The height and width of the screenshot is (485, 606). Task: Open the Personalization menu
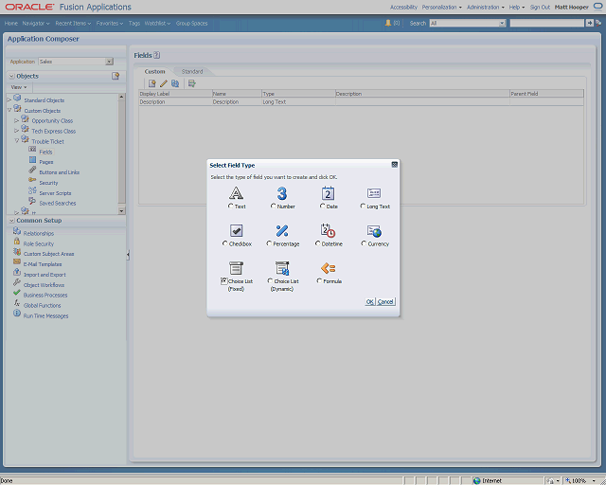pyautogui.click(x=441, y=8)
